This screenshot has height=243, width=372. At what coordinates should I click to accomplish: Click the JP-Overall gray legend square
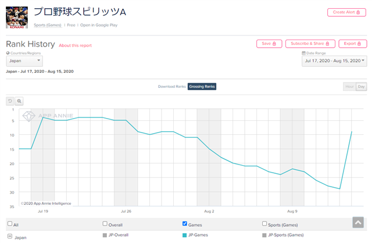coord(105,235)
